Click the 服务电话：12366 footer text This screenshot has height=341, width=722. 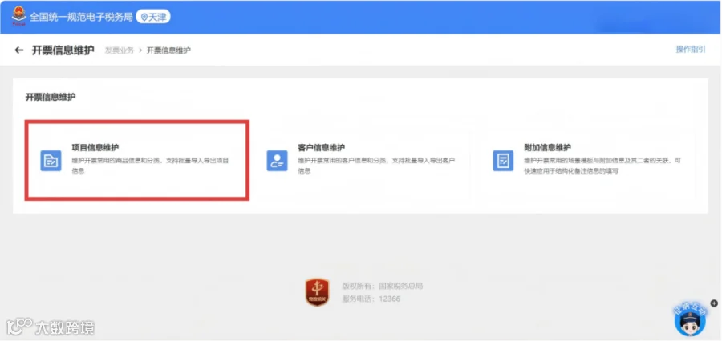click(x=371, y=299)
